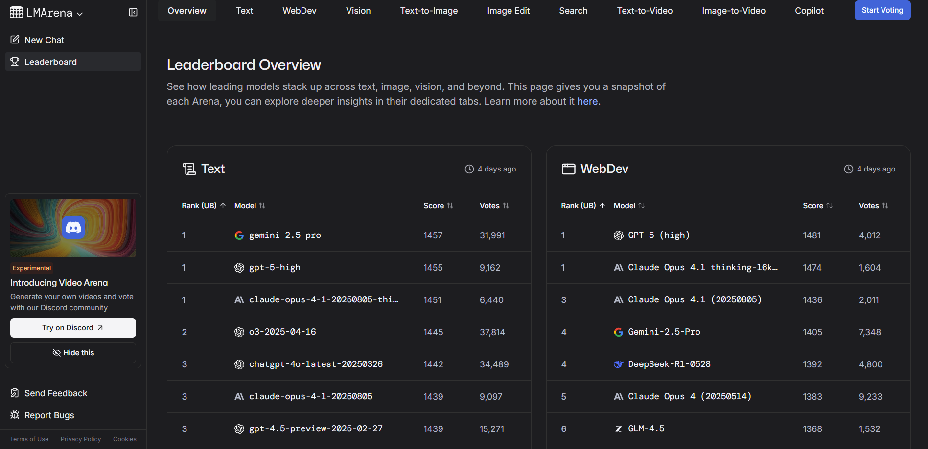Open the Copilot tab
The width and height of the screenshot is (928, 449).
pyautogui.click(x=809, y=11)
